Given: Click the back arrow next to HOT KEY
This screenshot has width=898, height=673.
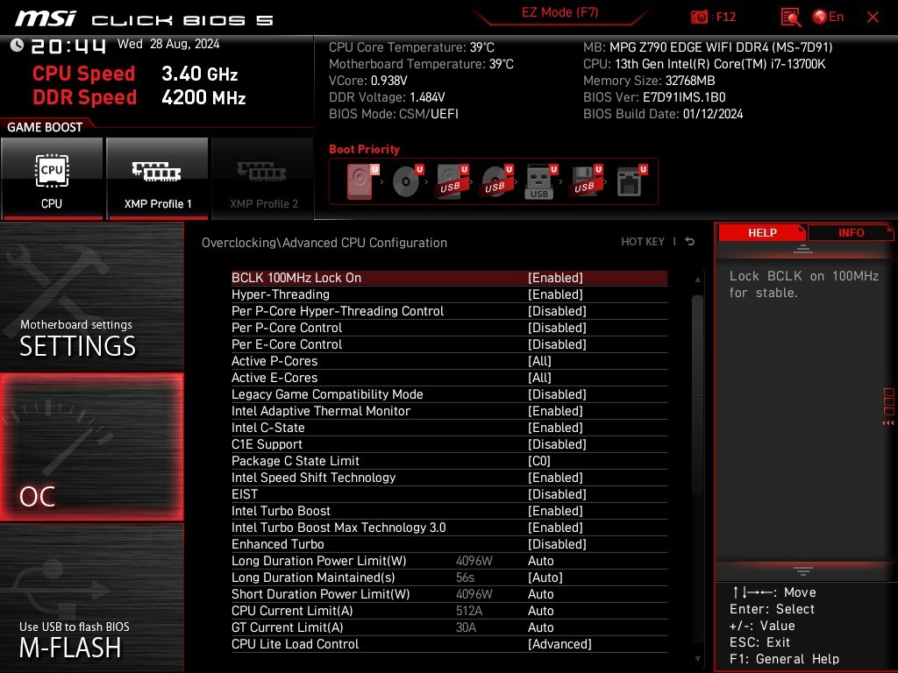Looking at the screenshot, I should [689, 242].
